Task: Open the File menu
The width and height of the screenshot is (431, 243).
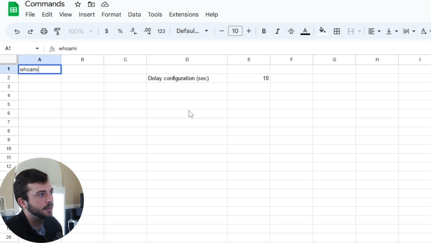Action: 30,15
